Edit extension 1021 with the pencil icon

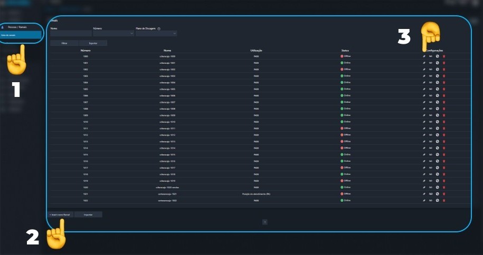tap(424, 194)
